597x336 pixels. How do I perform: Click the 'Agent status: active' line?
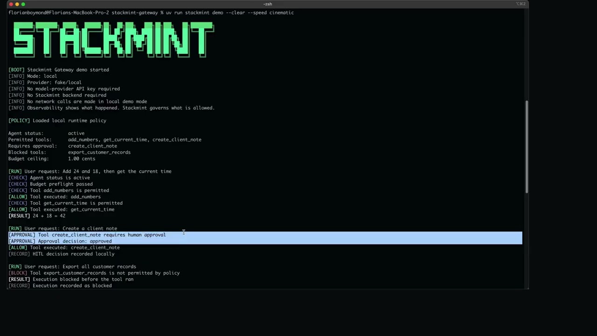pyautogui.click(x=46, y=133)
